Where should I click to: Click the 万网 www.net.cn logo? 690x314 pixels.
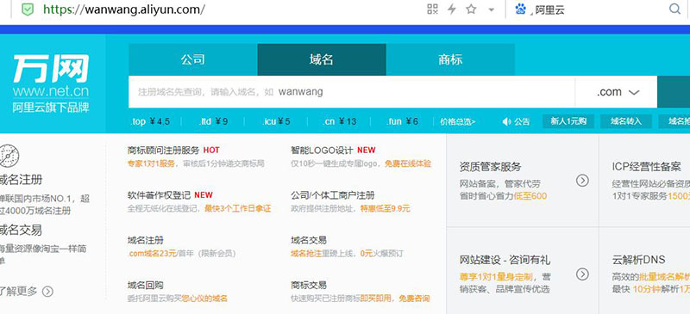click(x=51, y=75)
